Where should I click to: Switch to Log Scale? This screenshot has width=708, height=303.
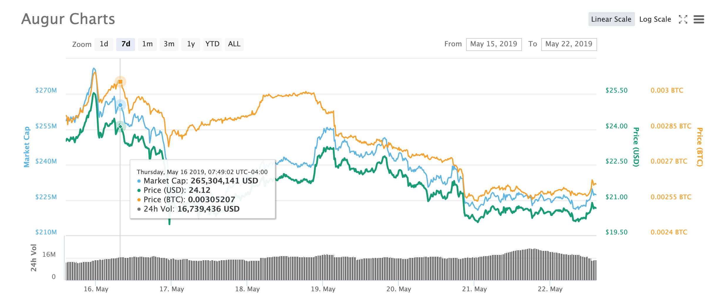655,19
